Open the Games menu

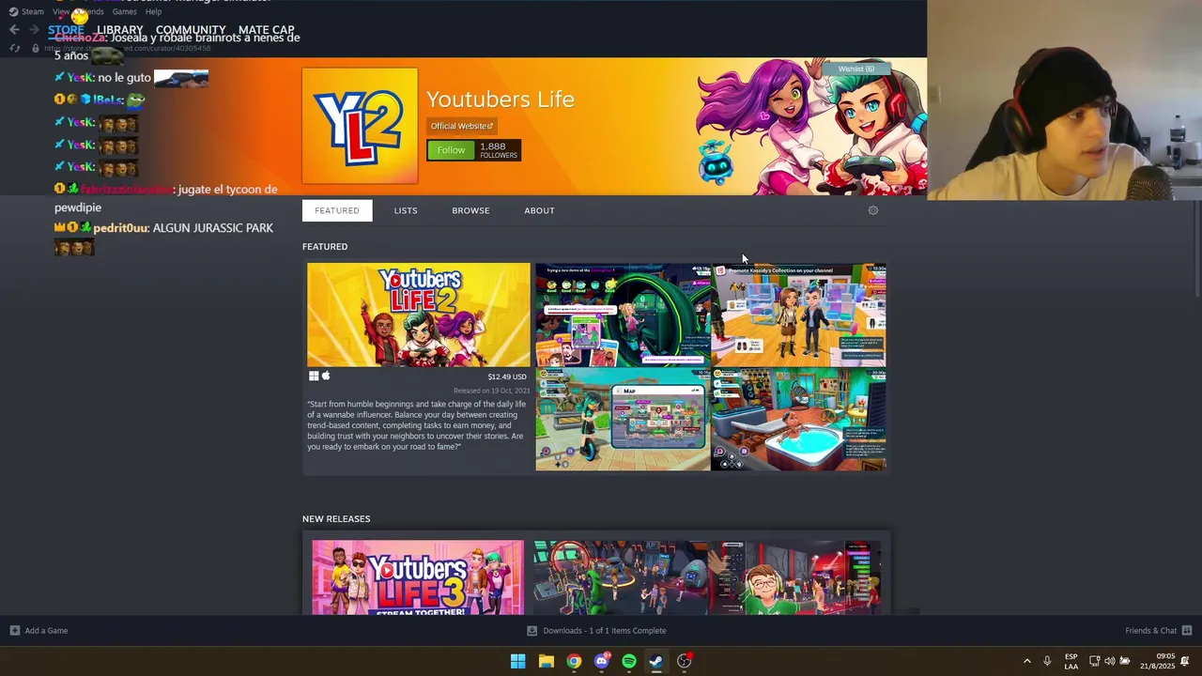click(124, 11)
